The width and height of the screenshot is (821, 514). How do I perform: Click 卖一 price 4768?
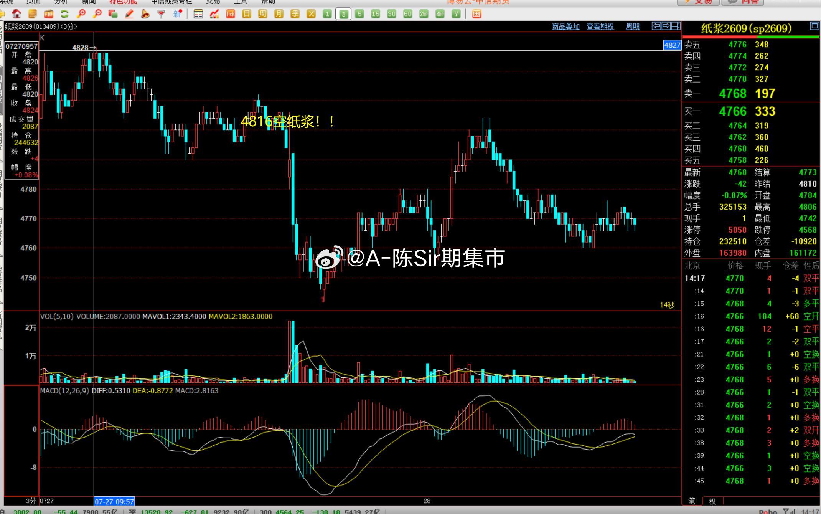click(x=732, y=94)
